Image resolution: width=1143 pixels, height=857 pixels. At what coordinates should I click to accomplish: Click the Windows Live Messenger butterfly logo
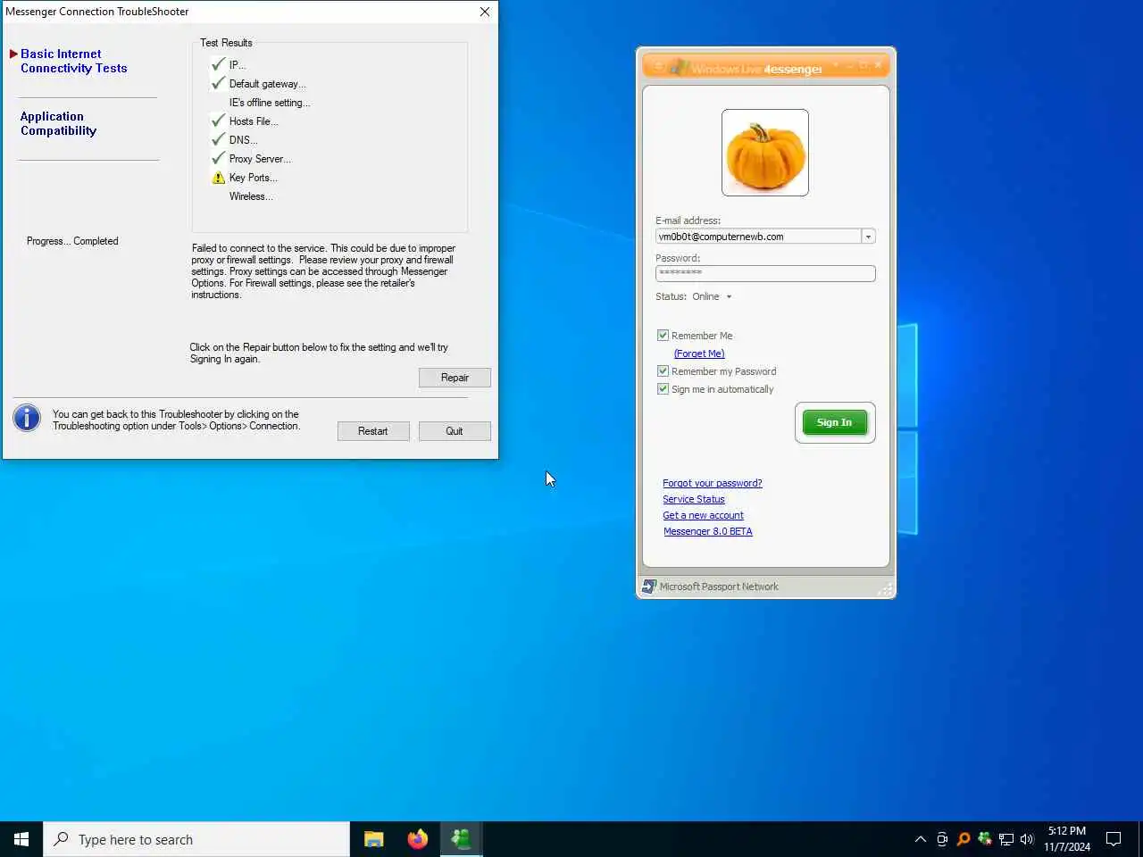pos(679,67)
